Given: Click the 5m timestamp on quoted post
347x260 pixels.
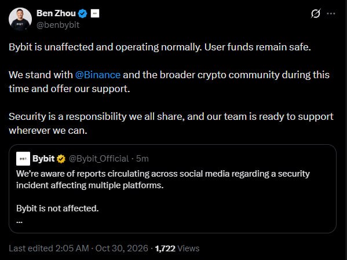Looking at the screenshot, I should pyautogui.click(x=143, y=159).
